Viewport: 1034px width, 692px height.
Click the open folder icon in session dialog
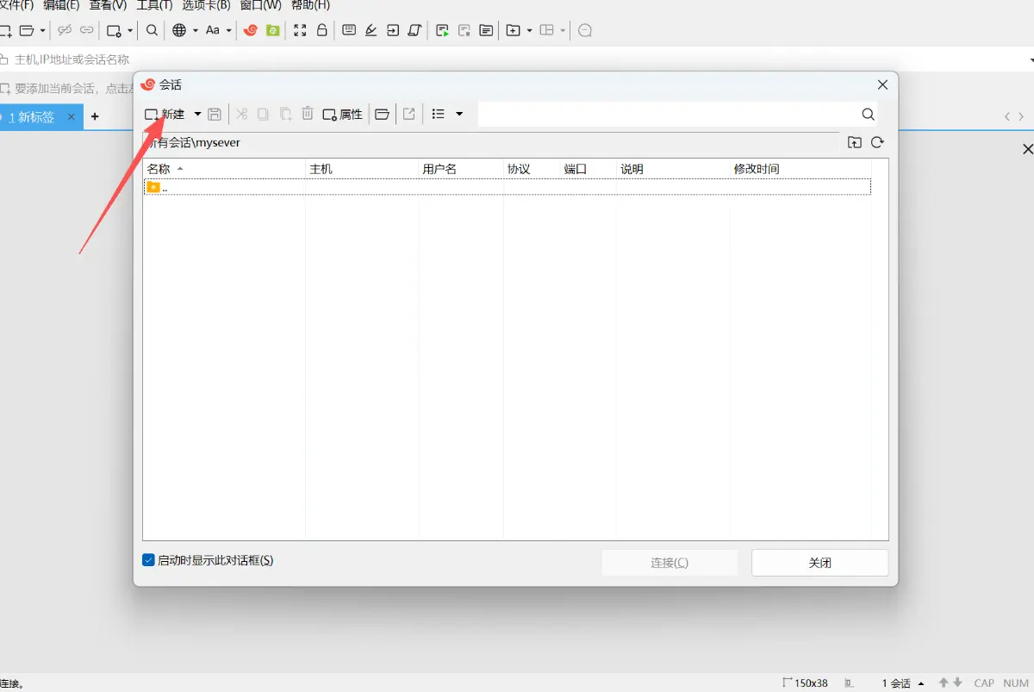click(x=382, y=114)
